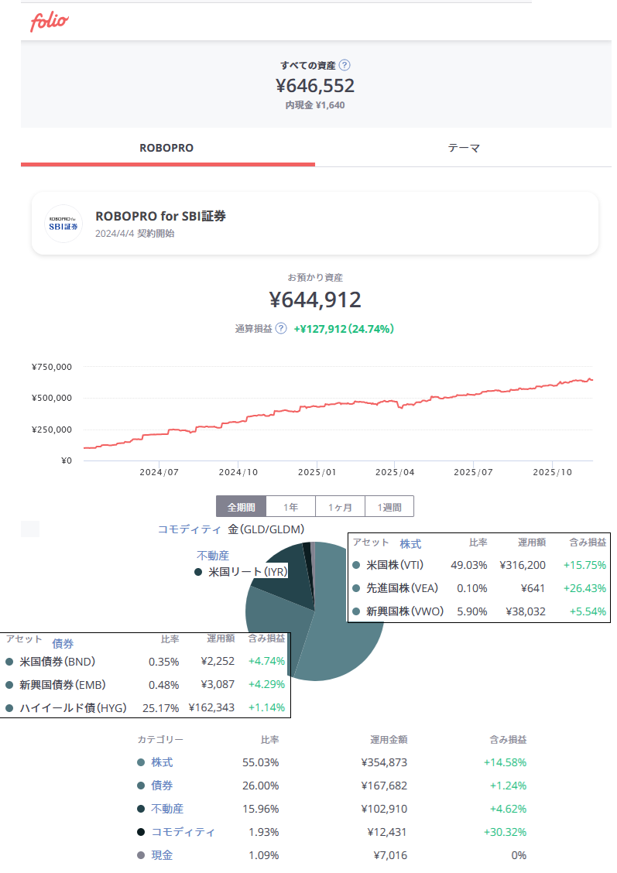Click total assets value ¥646,552
The height and width of the screenshot is (873, 617).
pos(315,86)
